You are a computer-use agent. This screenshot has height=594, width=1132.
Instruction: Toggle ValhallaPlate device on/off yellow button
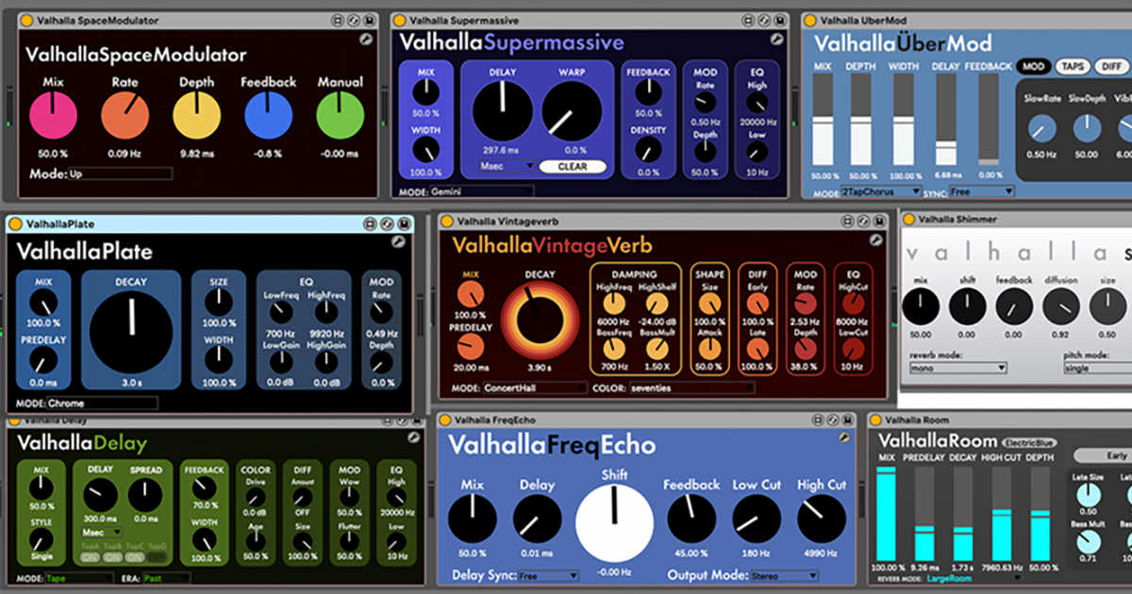pos(16,224)
